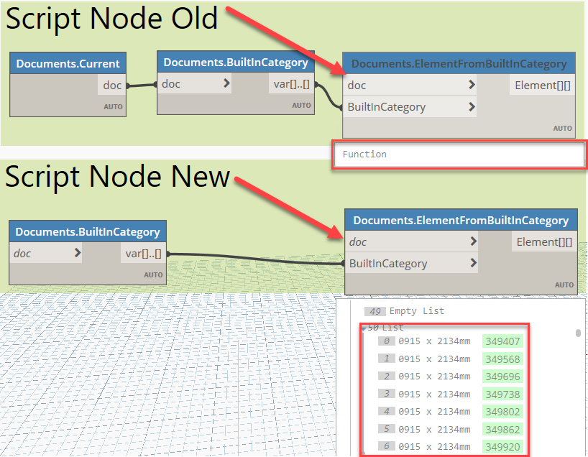This screenshot has height=457, width=588.
Task: Click the Function preview output box
Action: [x=459, y=154]
